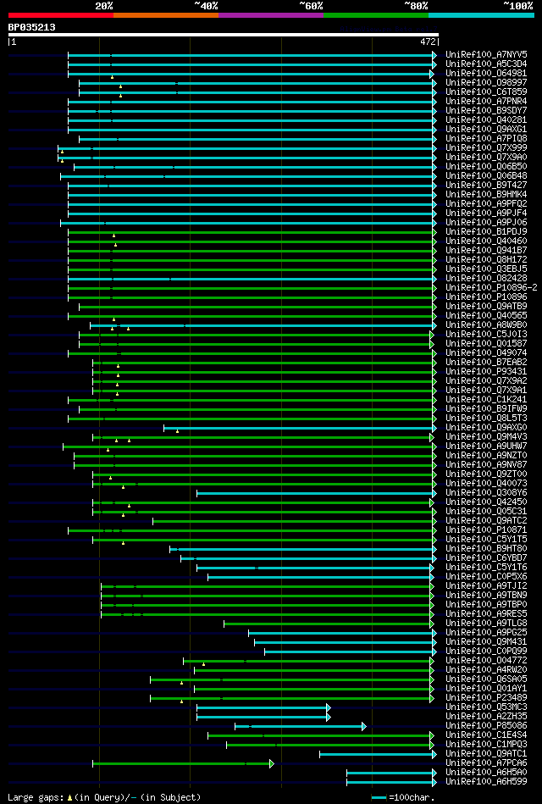Select the cyan alignment bar for UniRef100_Q9ATC1
The image size is (542, 804).
click(x=378, y=753)
